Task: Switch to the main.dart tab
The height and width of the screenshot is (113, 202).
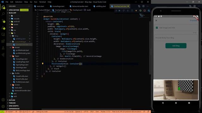Action: (39, 6)
